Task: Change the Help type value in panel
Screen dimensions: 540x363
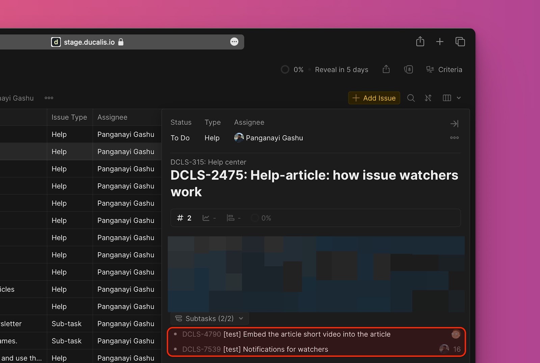Action: coord(212,138)
